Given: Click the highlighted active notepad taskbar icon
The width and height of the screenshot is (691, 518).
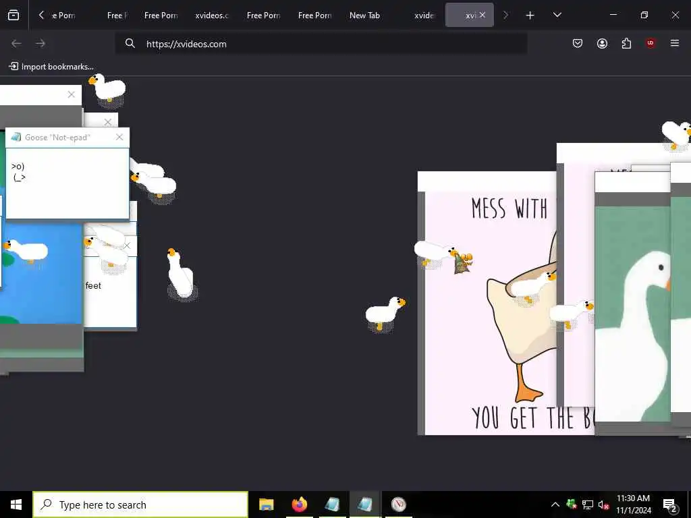Looking at the screenshot, I should (365, 505).
